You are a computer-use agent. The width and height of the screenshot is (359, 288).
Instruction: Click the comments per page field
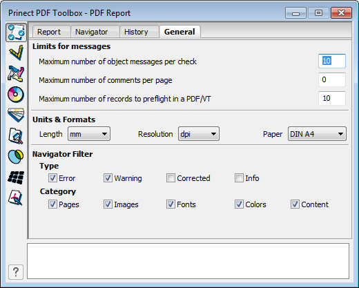pyautogui.click(x=332, y=79)
